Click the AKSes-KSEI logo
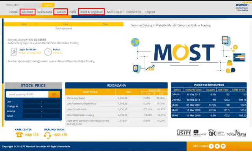Viewport: 252px width, 152px height. coord(200,133)
